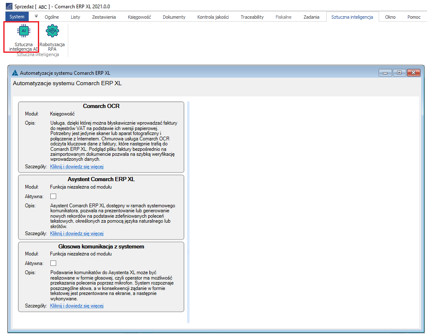Maximize the Automatyzacje systemu window
The width and height of the screenshot is (427, 334).
coord(399,73)
